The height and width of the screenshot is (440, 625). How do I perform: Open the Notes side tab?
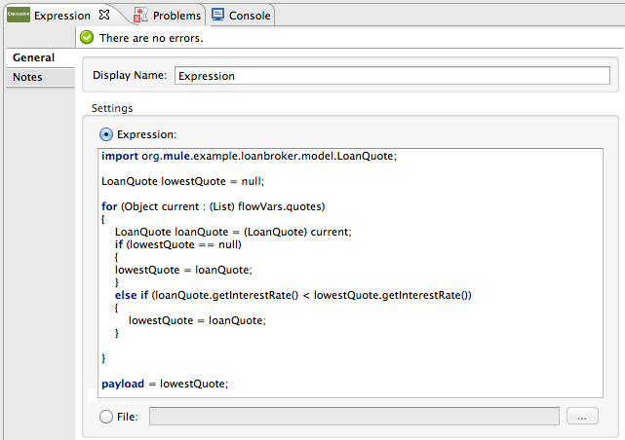pos(27,77)
